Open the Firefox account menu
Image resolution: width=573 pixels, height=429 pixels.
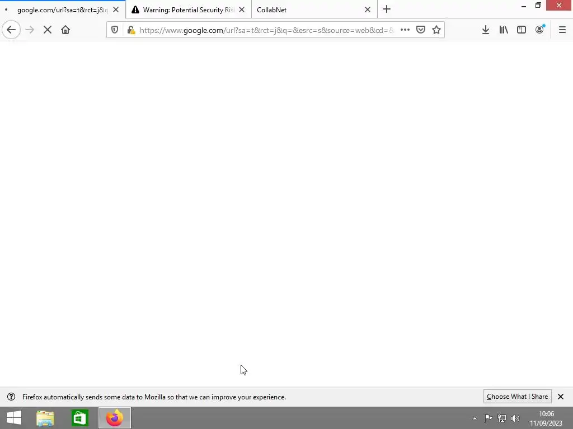(540, 30)
